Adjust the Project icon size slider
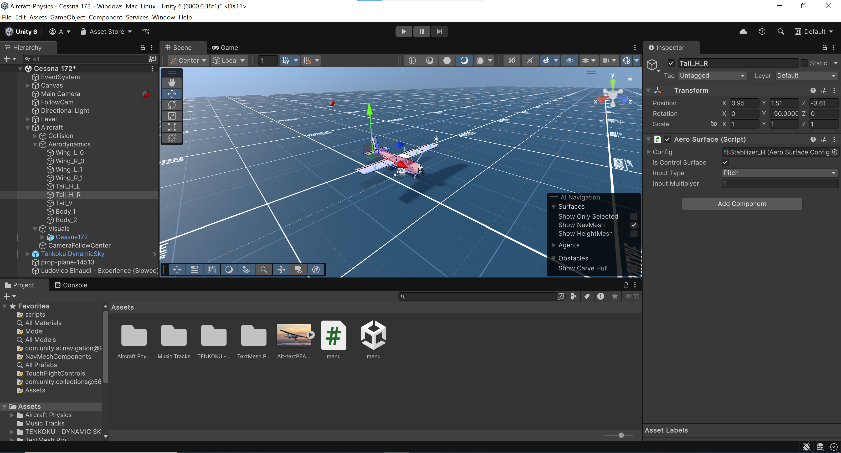This screenshot has height=453, width=841. click(619, 435)
